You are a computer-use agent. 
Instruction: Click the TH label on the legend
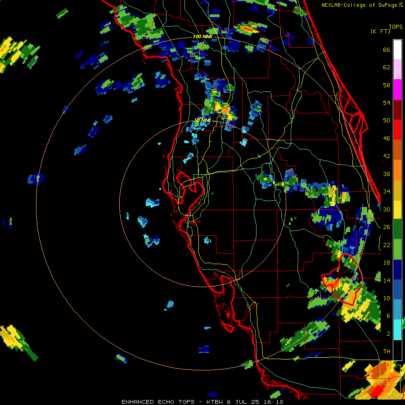click(387, 351)
